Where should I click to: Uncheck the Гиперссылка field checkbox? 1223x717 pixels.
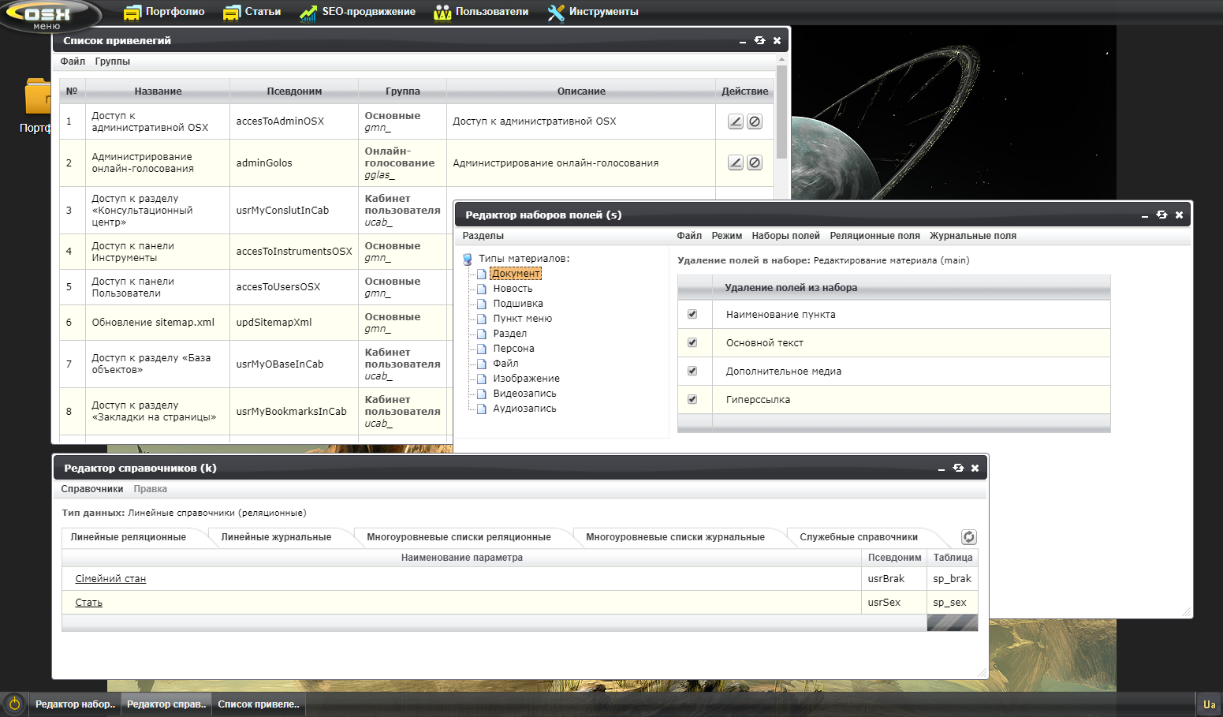pyautogui.click(x=692, y=399)
